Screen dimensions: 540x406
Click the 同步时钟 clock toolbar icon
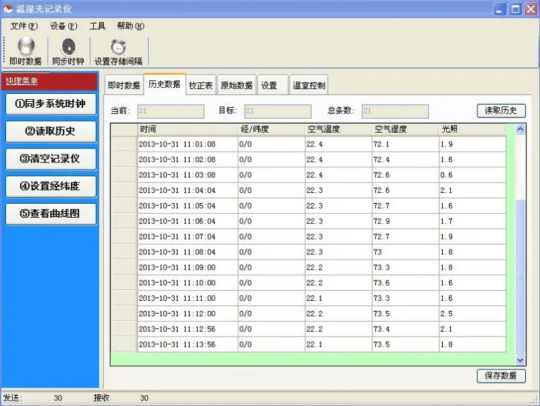pyautogui.click(x=68, y=51)
